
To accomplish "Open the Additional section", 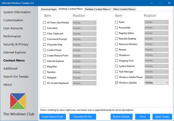I will (x=10, y=68).
